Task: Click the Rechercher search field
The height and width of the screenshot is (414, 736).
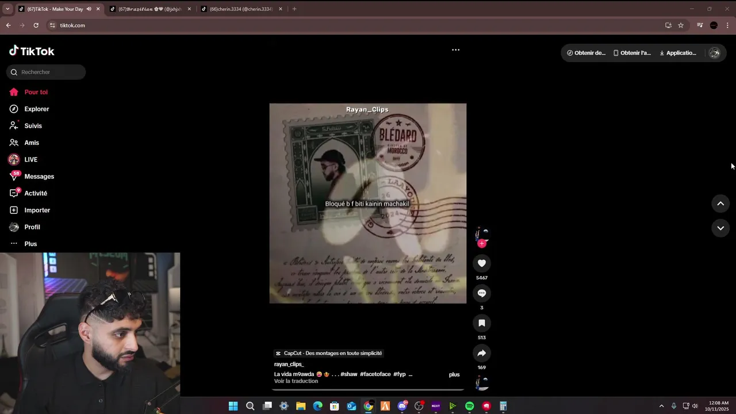Action: point(46,72)
